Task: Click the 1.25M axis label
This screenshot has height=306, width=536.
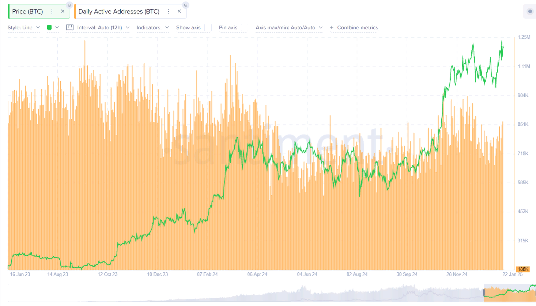Action: 524,37
